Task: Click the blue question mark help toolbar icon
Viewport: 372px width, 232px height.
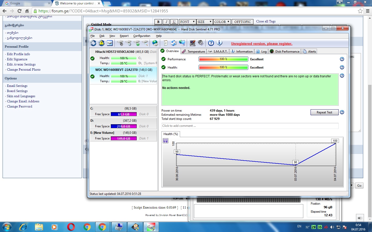Action: tap(211, 43)
